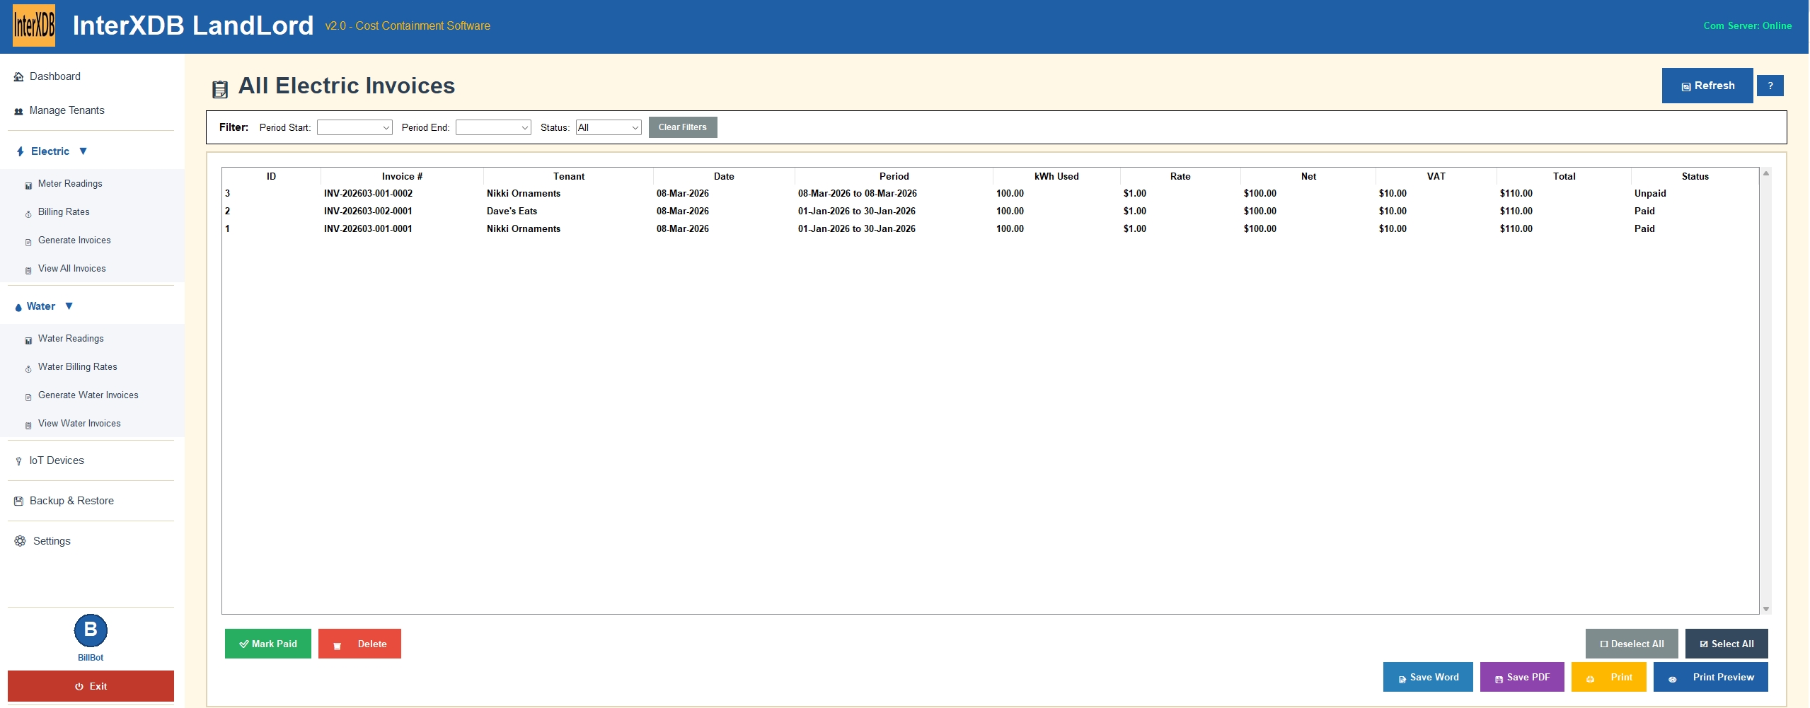Image resolution: width=1810 pixels, height=708 pixels.
Task: Click the Meter Readings icon
Action: pyautogui.click(x=28, y=185)
